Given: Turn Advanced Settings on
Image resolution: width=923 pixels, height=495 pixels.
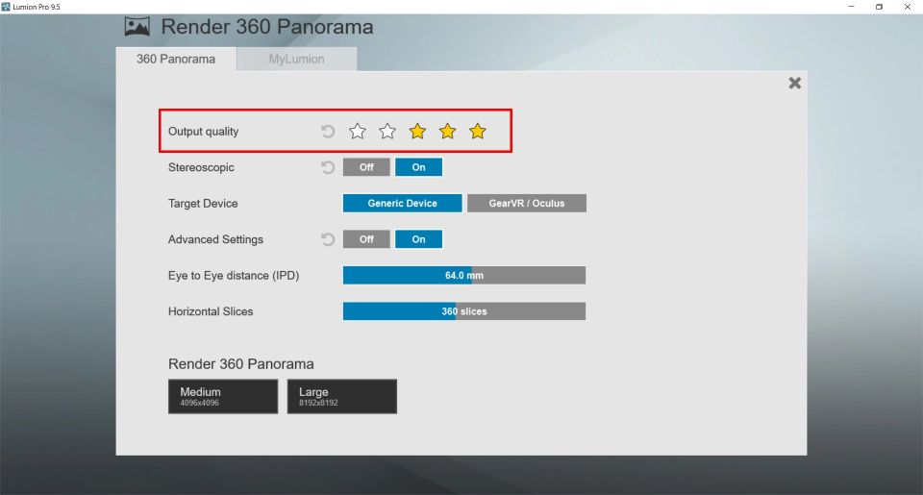Looking at the screenshot, I should (x=418, y=239).
